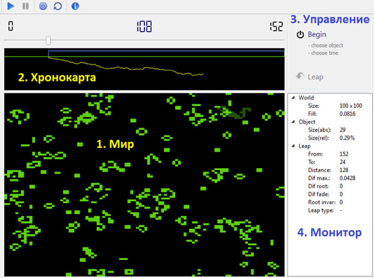Click the time slider handle
This screenshot has height=278, width=374.
[48, 41]
